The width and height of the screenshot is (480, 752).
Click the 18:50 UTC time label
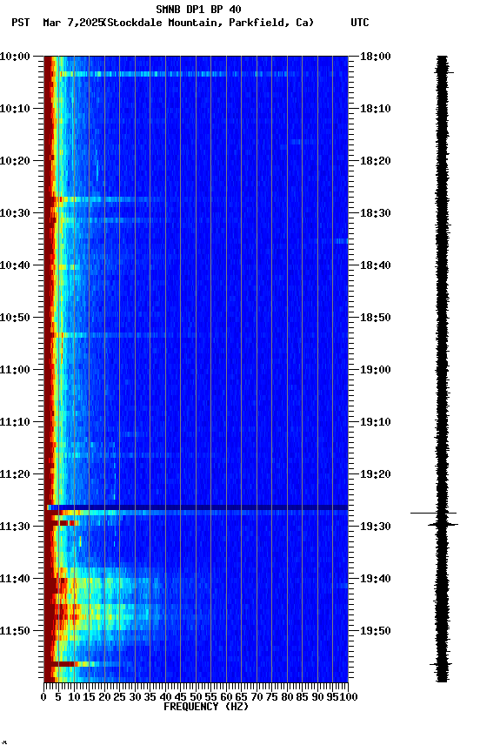click(376, 318)
